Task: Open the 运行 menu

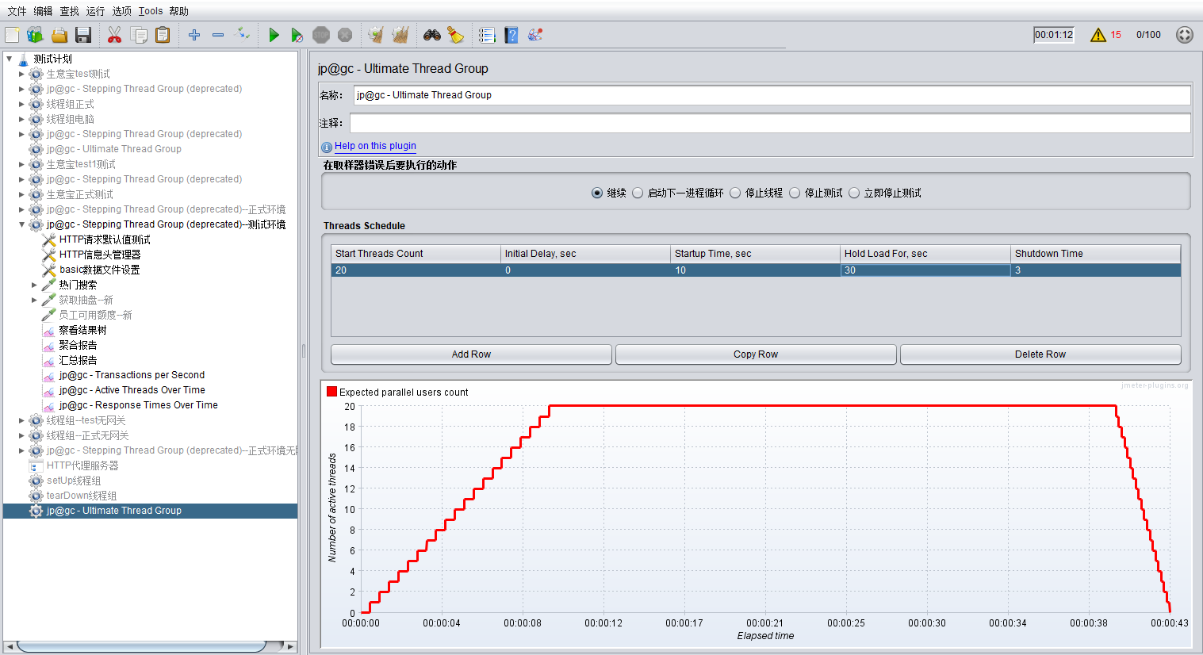Action: [x=95, y=11]
